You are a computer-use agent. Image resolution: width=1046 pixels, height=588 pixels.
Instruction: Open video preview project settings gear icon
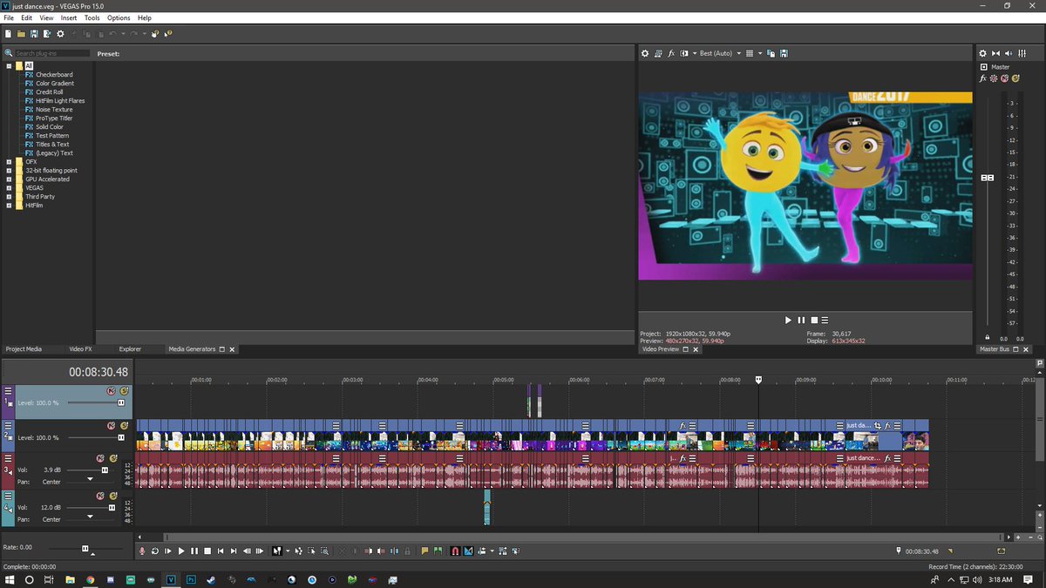pos(645,53)
